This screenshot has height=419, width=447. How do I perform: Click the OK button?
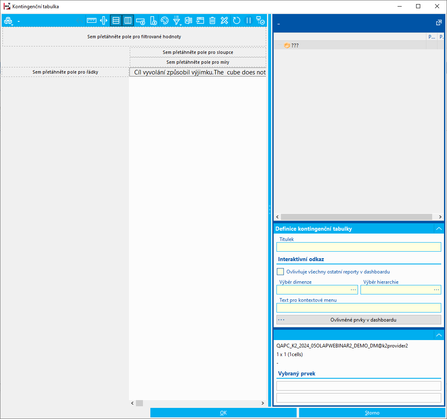coord(223,413)
